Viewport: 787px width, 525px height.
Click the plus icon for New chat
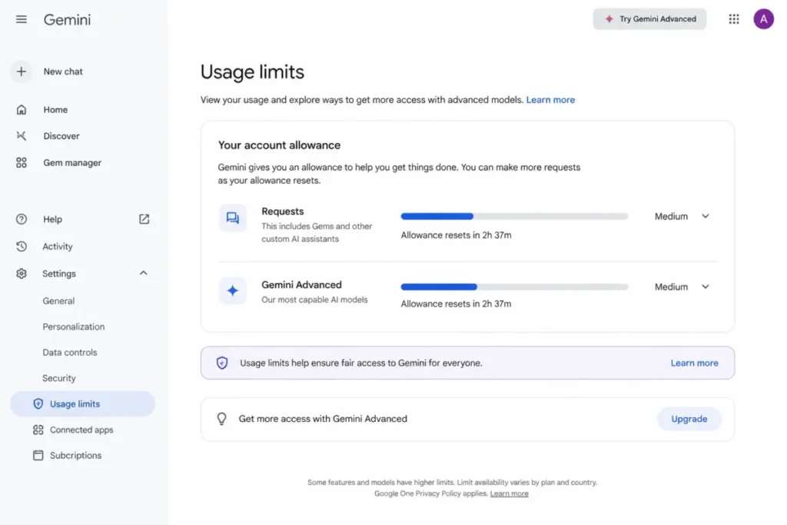coord(21,71)
